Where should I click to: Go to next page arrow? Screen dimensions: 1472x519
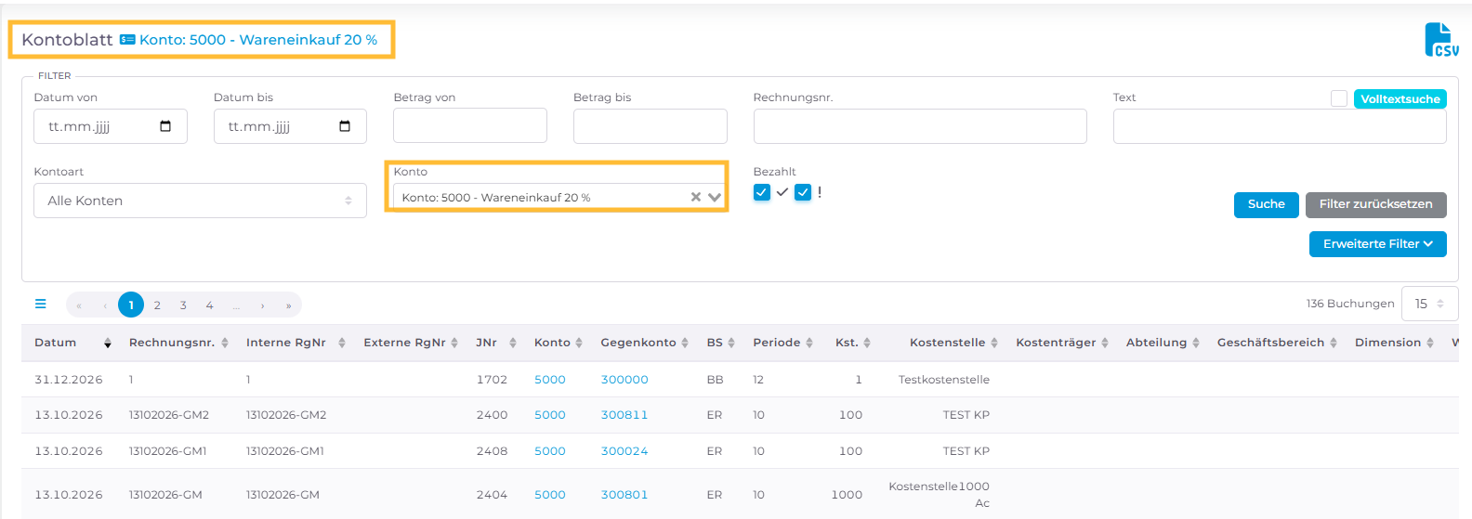263,305
